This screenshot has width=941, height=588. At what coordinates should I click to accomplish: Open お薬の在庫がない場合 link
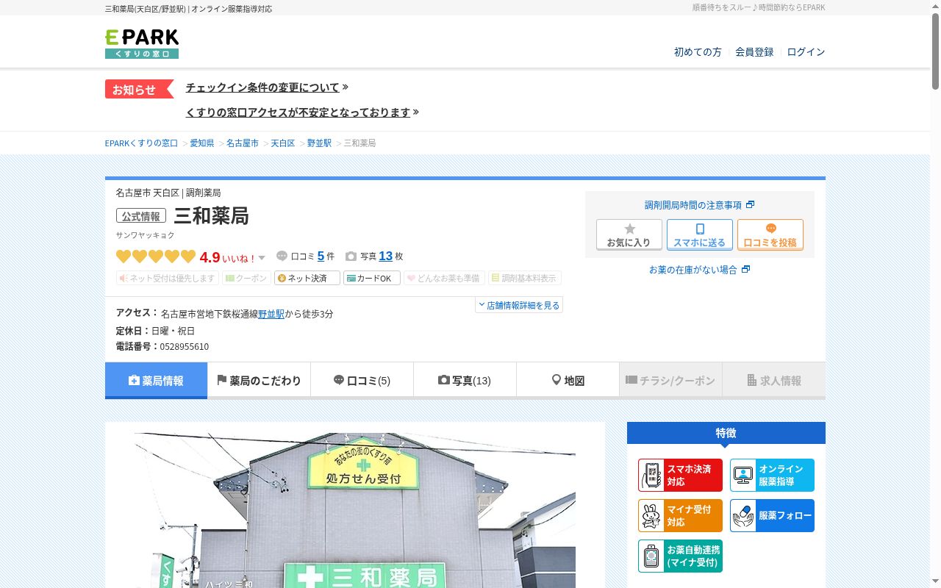pyautogui.click(x=699, y=270)
